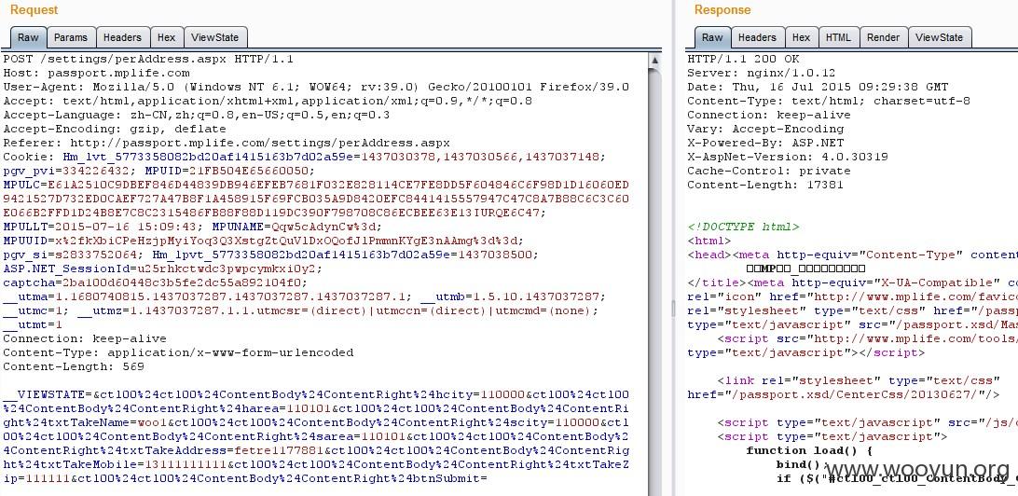Viewport: 1018px width, 496px height.
Task: Click the response Date header line
Action: (x=818, y=87)
